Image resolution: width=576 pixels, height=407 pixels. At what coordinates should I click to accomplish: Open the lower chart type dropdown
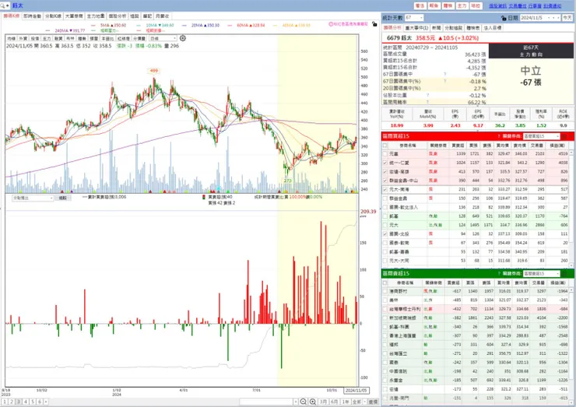pyautogui.click(x=33, y=198)
